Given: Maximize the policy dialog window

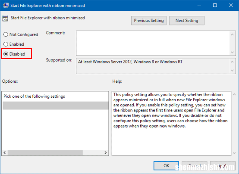Looking at the screenshot, I should click(x=215, y=5).
